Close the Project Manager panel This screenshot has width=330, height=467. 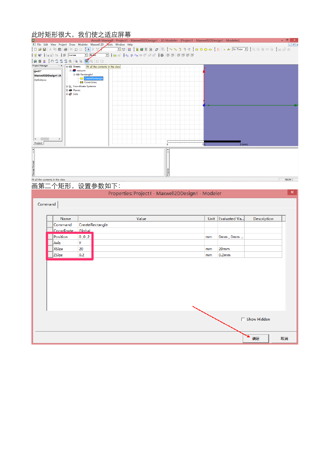(x=62, y=65)
